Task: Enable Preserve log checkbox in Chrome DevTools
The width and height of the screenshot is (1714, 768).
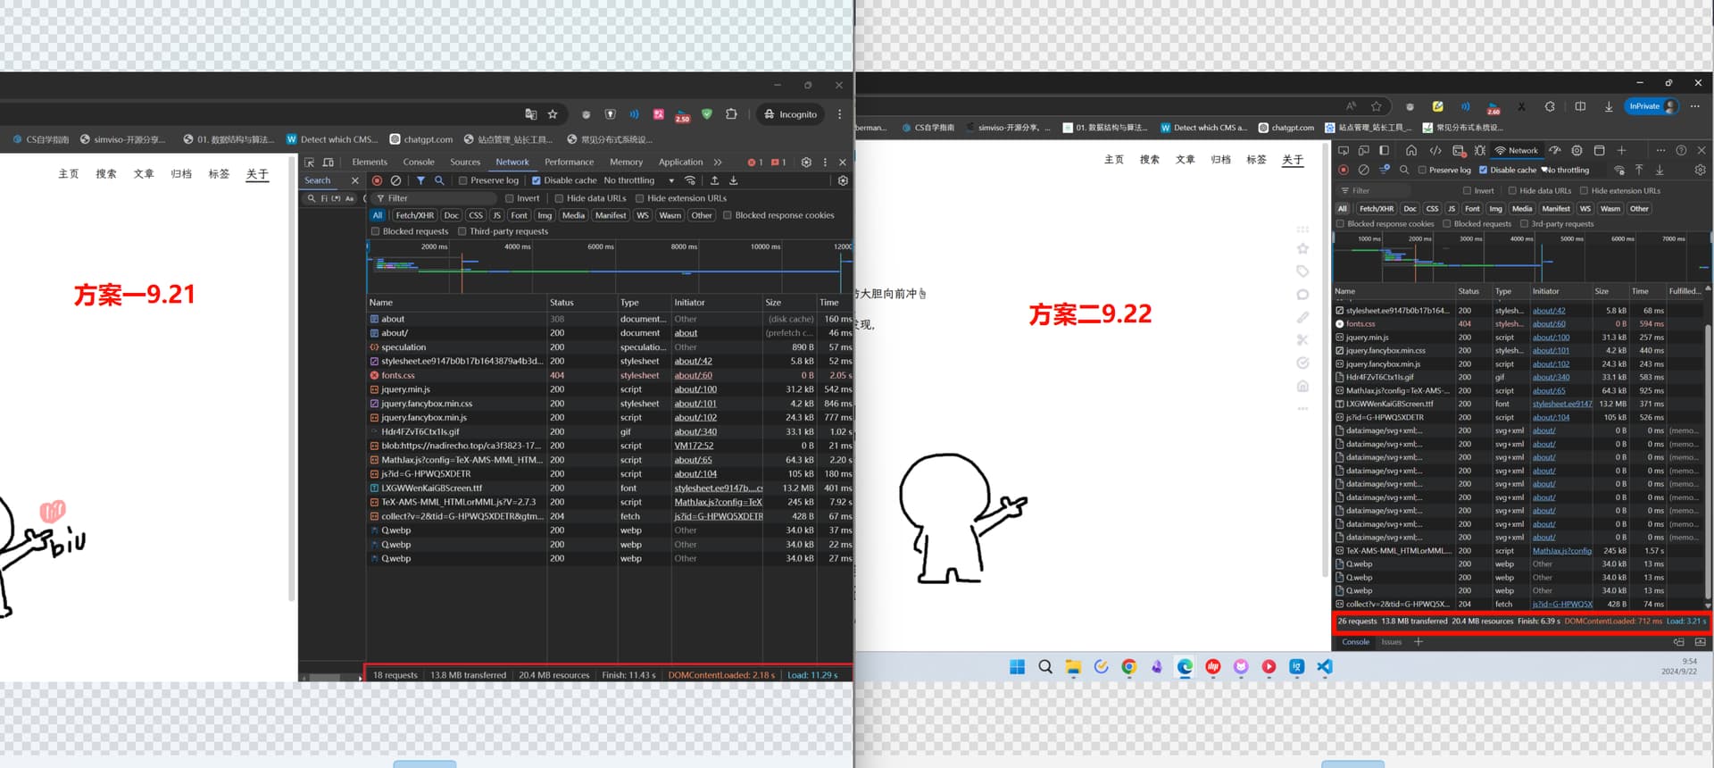Action: coord(463,180)
